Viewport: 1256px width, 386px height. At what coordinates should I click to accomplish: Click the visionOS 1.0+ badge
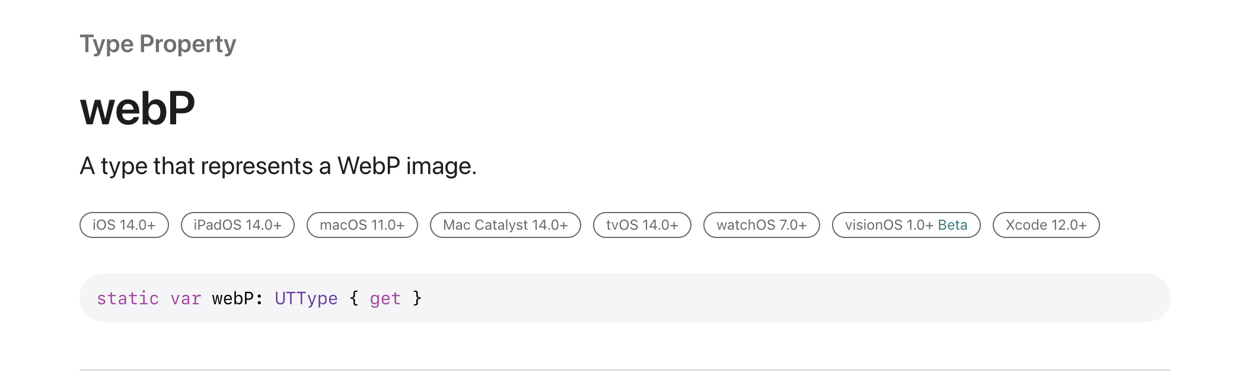(906, 225)
